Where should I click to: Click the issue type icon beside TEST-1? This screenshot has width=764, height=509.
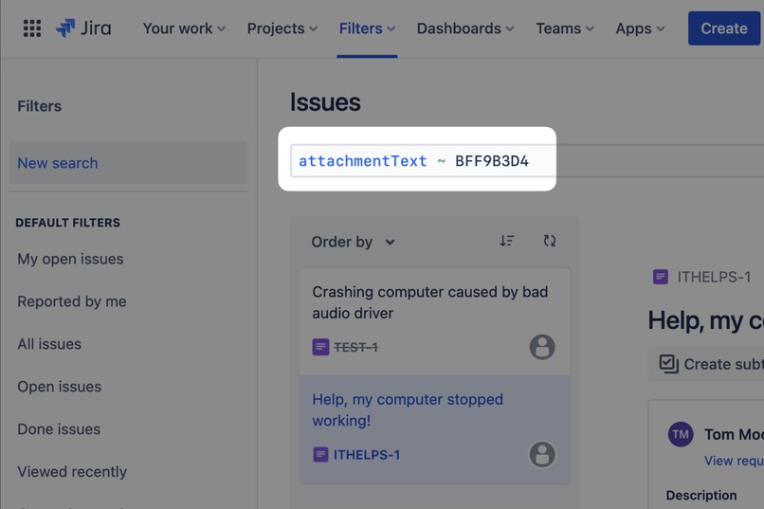pyautogui.click(x=320, y=347)
